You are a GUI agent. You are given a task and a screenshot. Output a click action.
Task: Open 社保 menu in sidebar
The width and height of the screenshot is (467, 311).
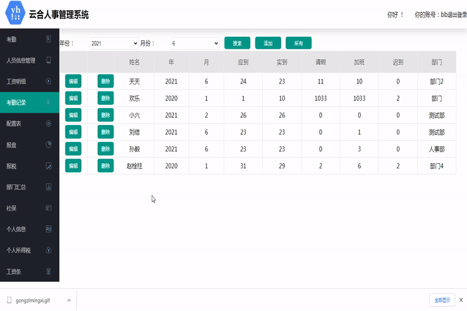tap(12, 208)
